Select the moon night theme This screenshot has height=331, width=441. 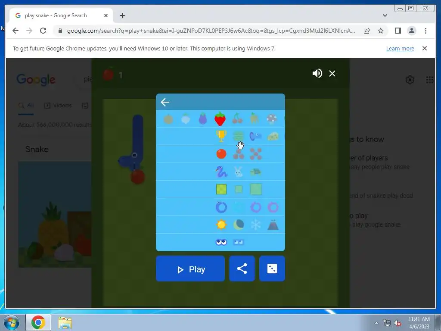[x=239, y=225]
